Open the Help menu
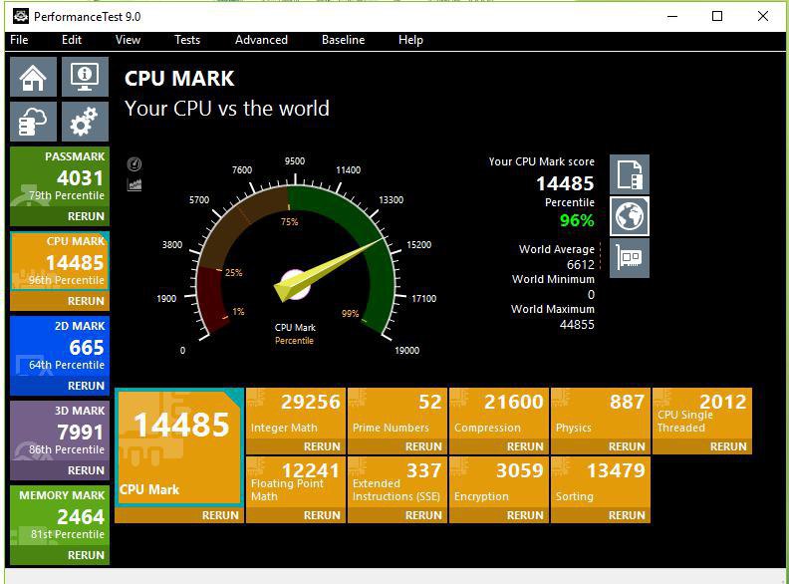This screenshot has height=584, width=789. tap(410, 40)
